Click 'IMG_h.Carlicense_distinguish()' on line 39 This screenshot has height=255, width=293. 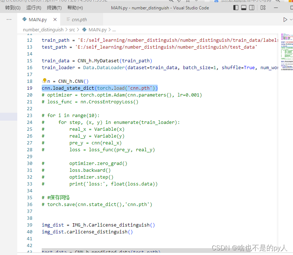tap(114, 225)
